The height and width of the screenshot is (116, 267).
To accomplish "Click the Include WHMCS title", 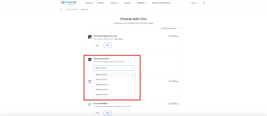I will point(101,103).
